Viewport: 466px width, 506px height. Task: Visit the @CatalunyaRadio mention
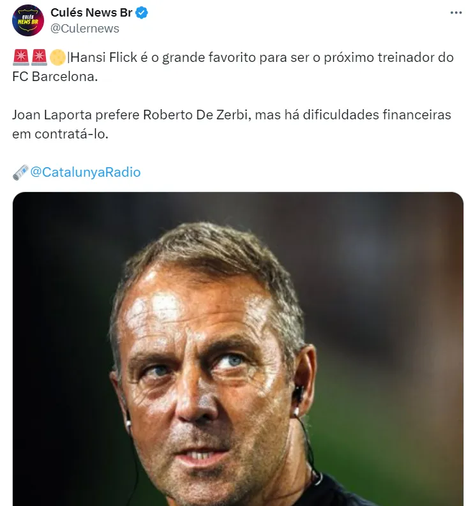pyautogui.click(x=86, y=172)
